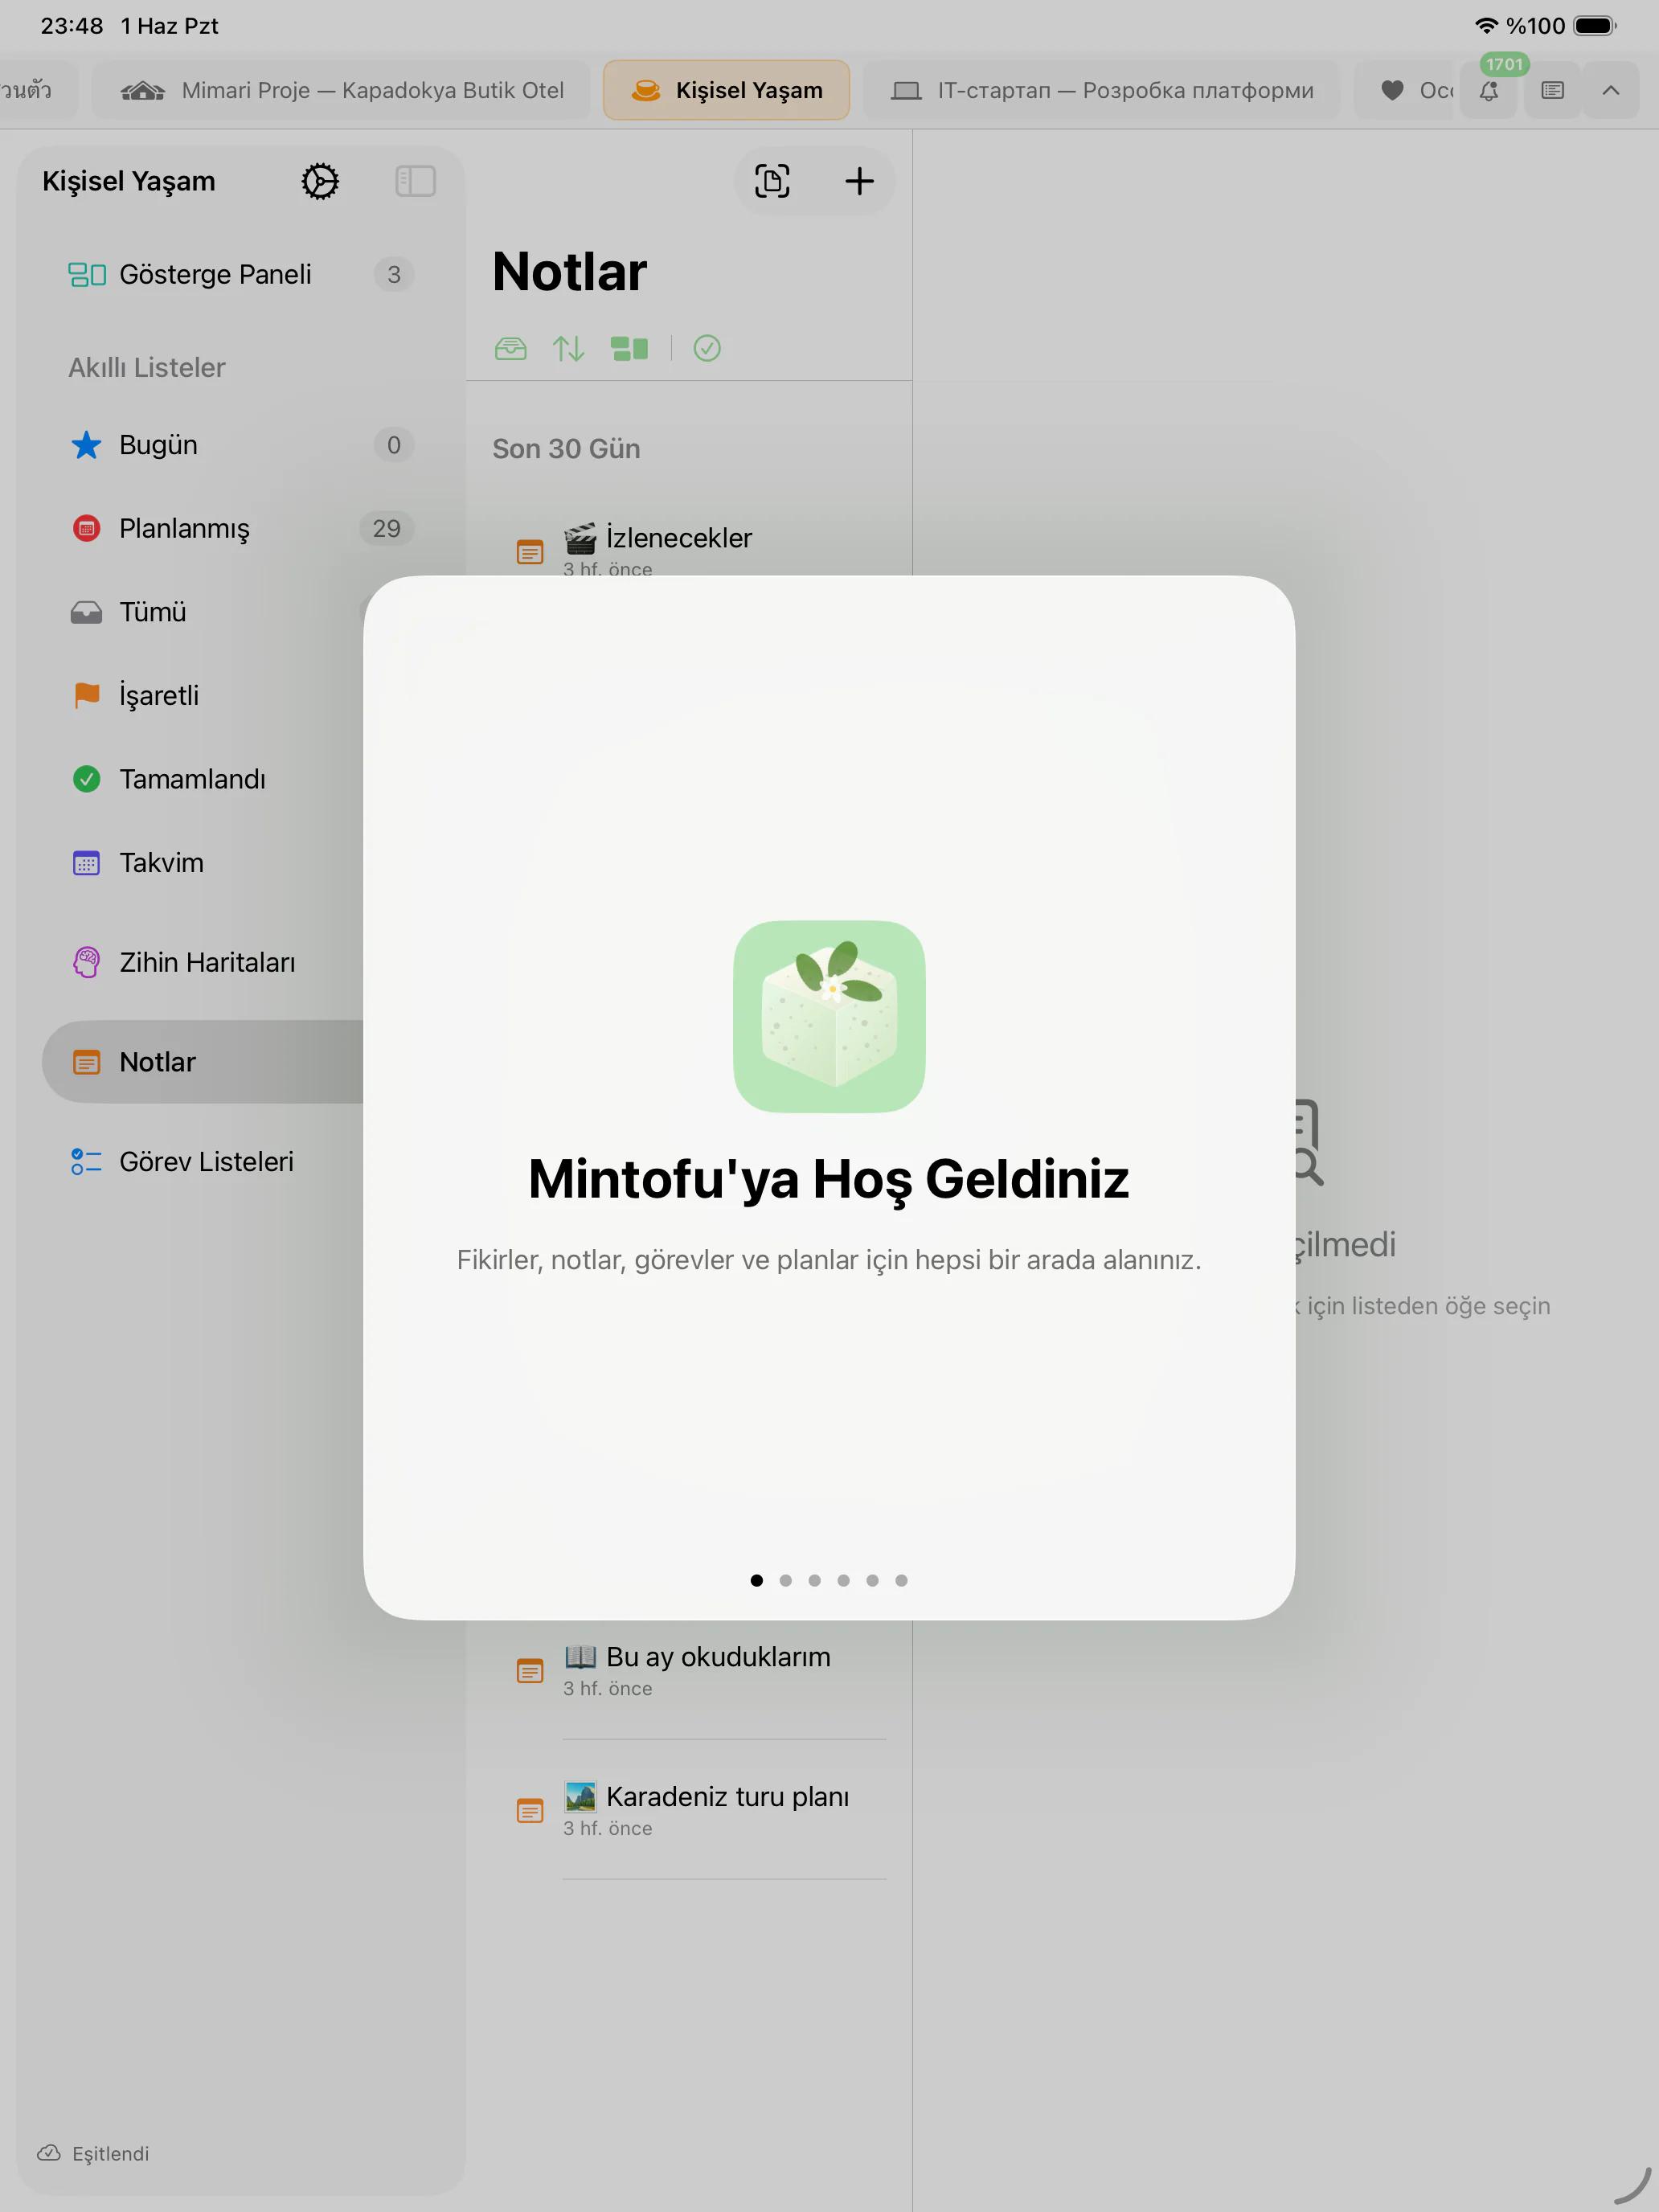The height and width of the screenshot is (2212, 1659).
Task: Tap the Mintofu app icon in welcome dialog
Action: point(829,1016)
